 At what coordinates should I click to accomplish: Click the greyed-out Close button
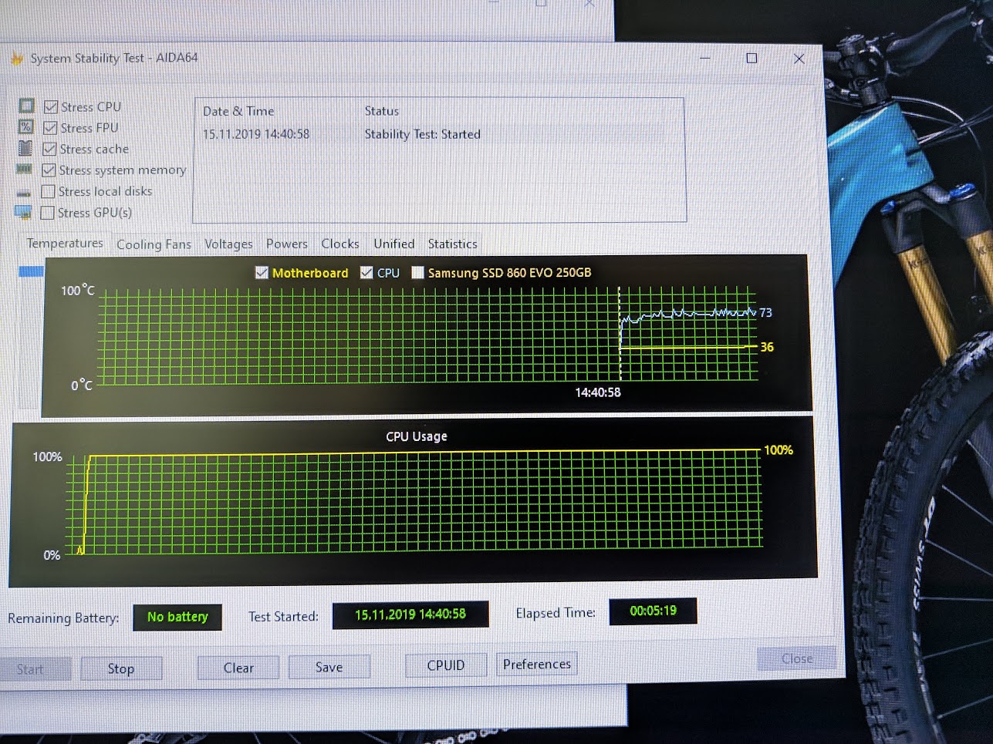pos(797,658)
